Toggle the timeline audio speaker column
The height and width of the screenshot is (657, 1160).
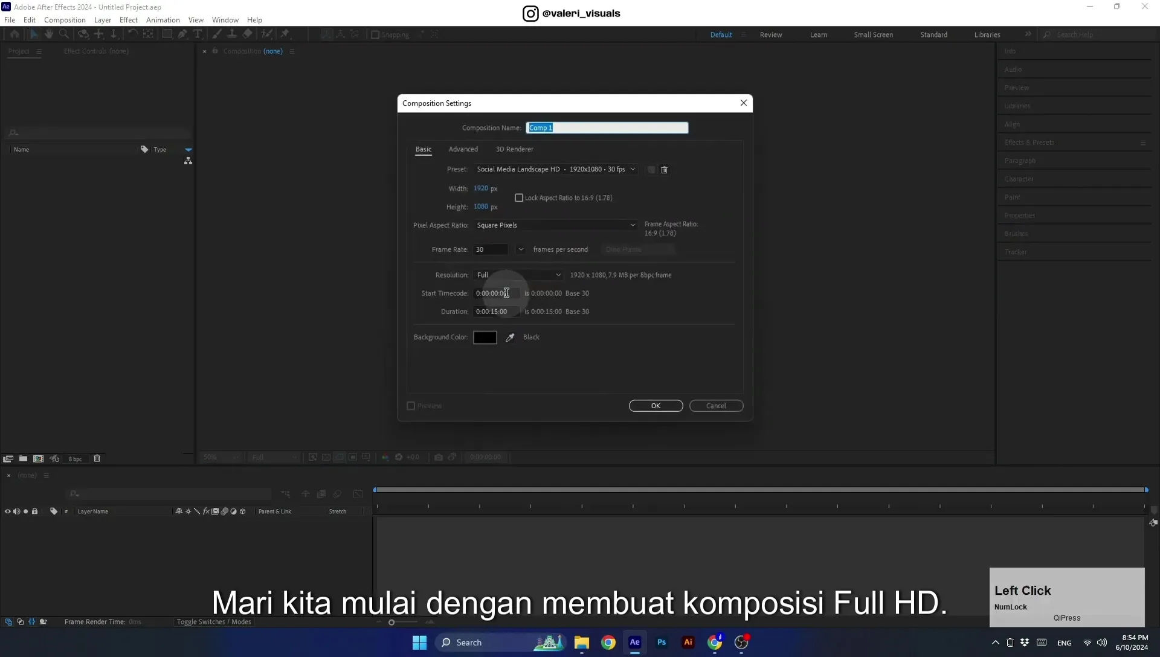coord(17,511)
